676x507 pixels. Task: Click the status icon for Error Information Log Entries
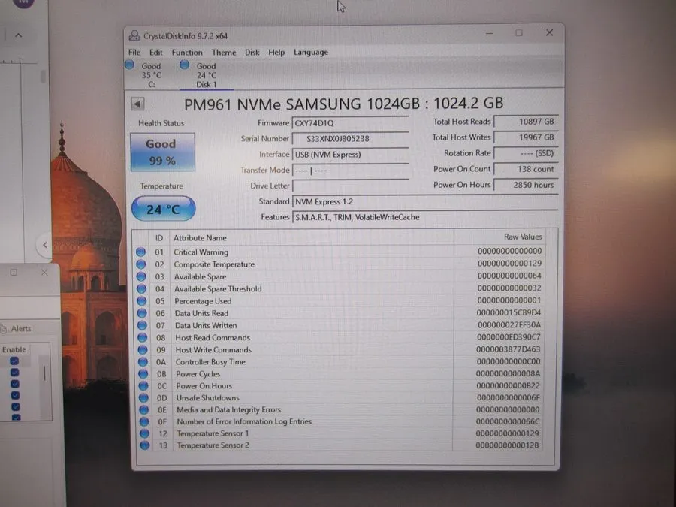pyautogui.click(x=144, y=421)
